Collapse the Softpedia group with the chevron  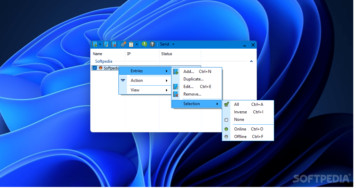[251, 61]
